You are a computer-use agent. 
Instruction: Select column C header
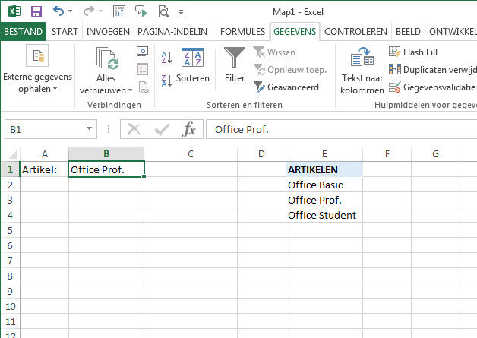pos(191,154)
